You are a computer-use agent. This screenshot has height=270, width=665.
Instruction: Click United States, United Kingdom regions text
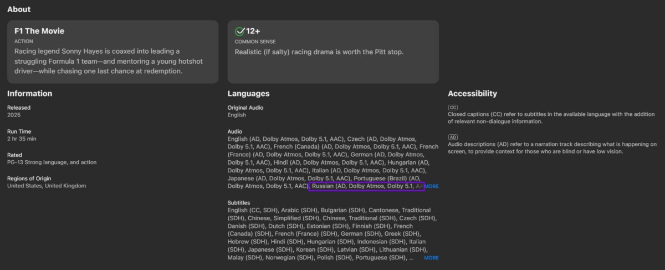[47, 186]
